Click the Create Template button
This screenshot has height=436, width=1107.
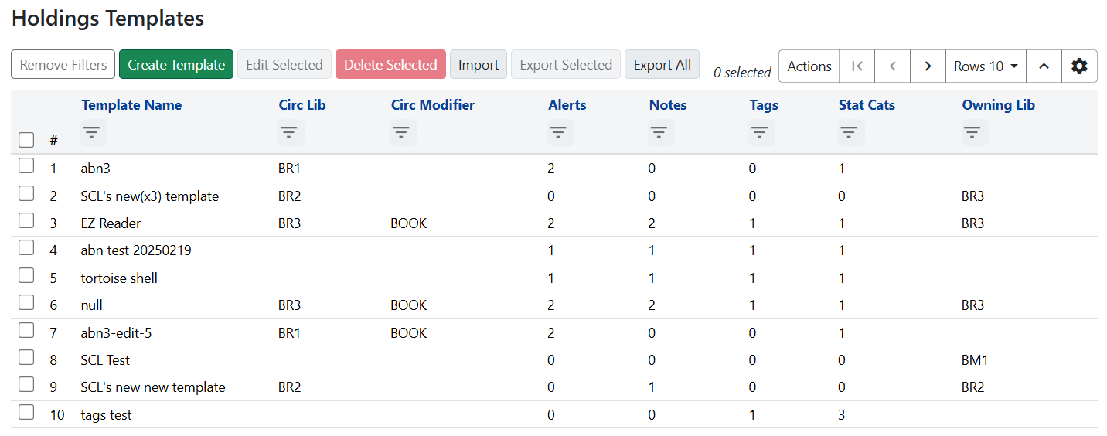(176, 65)
